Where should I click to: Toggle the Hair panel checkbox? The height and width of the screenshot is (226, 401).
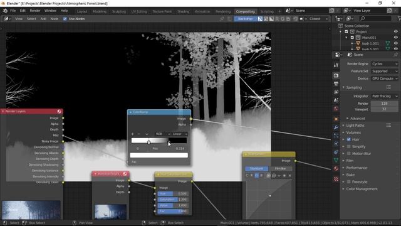[348, 139]
